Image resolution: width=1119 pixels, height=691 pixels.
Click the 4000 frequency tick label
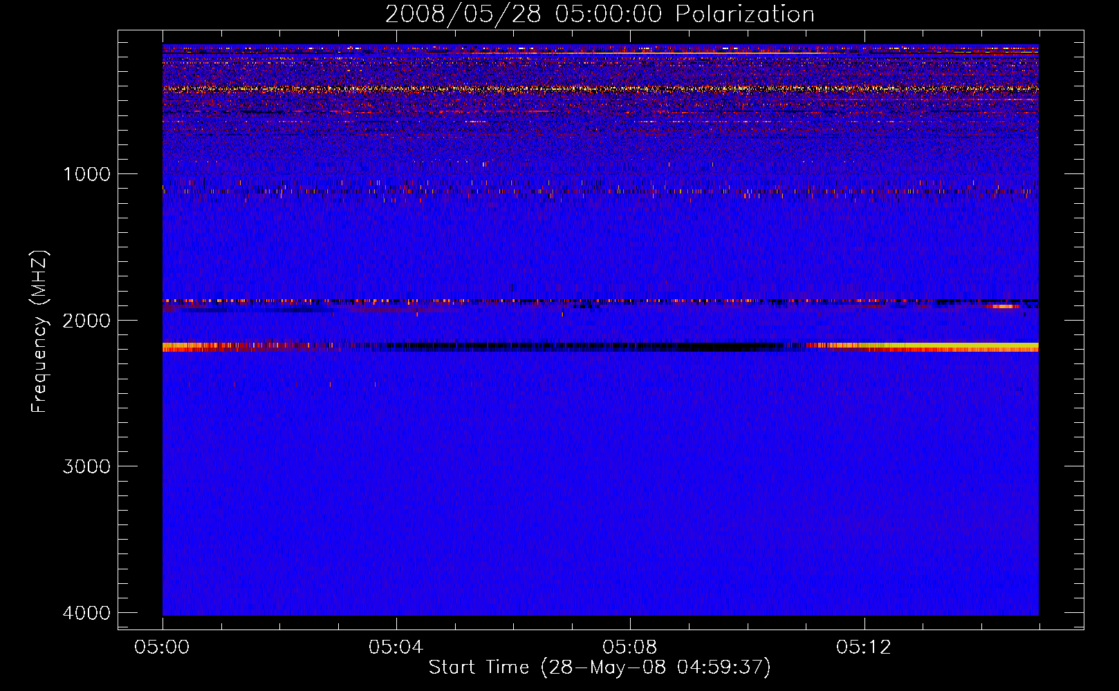86,613
